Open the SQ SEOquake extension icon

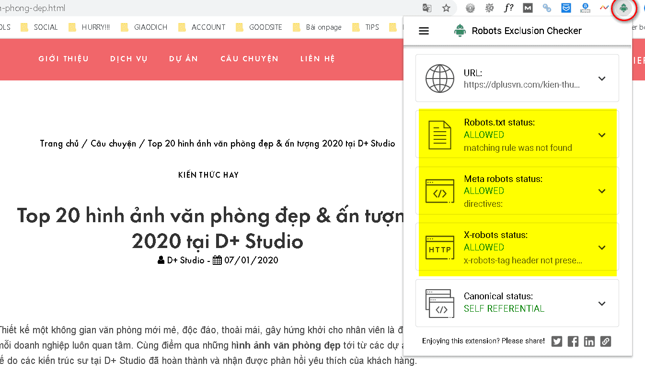(489, 8)
